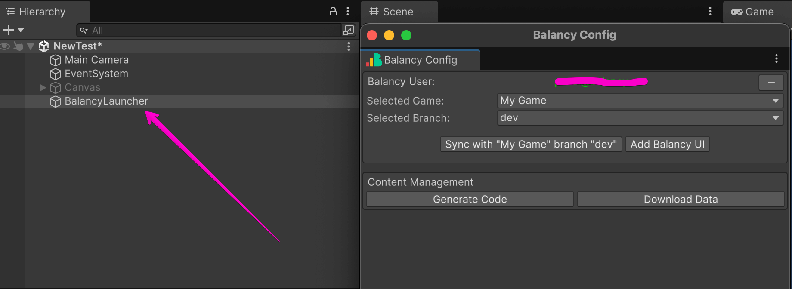Image resolution: width=792 pixels, height=289 pixels.
Task: Open the Hierarchy plus create dropdown
Action: click(13, 30)
